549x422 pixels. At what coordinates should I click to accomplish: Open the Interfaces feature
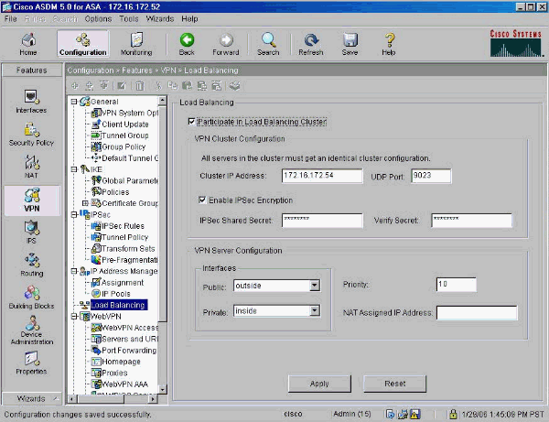(x=31, y=102)
